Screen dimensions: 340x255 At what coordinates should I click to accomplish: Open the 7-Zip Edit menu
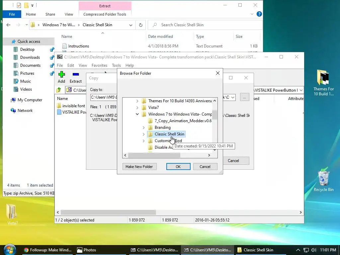pos(70,65)
